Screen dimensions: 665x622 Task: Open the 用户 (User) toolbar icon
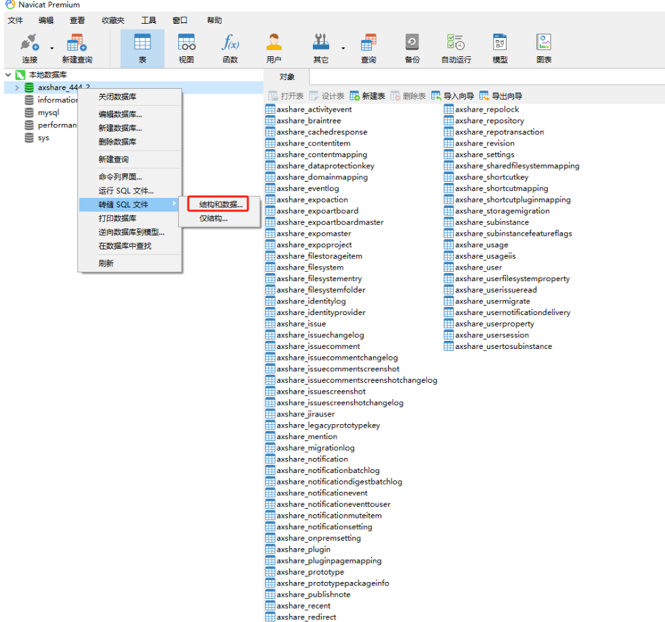tap(274, 43)
